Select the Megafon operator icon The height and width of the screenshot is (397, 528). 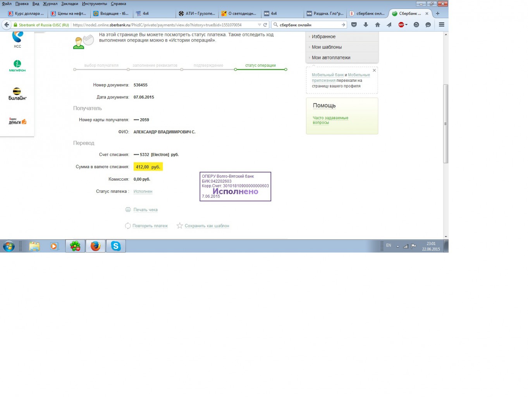pos(17,66)
